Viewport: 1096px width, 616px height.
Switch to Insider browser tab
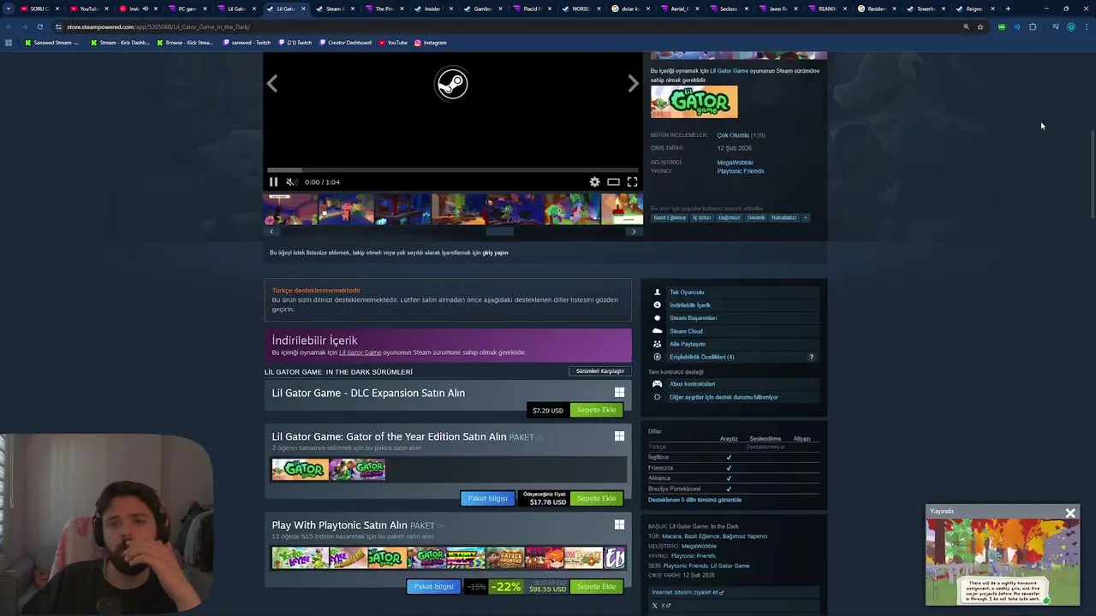coord(432,9)
